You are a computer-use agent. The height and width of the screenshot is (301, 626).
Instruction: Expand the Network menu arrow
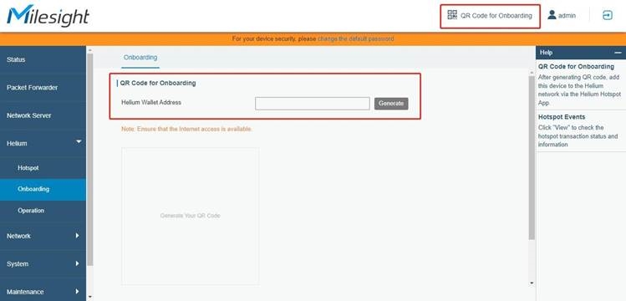78,236
